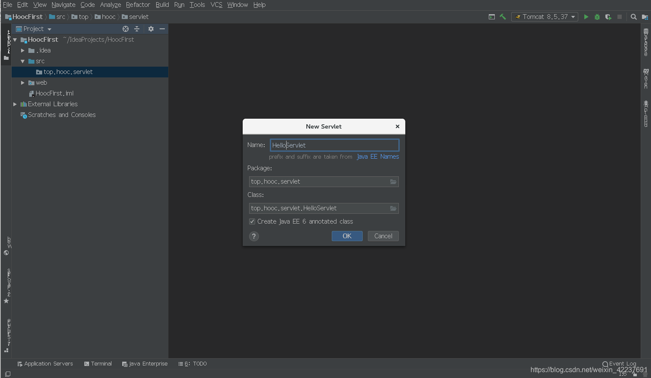The height and width of the screenshot is (378, 651).
Task: Click top breadcrumb in navigation bar
Action: 80,17
